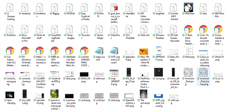228x112 pixels.
Task: Click the "imgSeek" label
Action: point(160,13)
